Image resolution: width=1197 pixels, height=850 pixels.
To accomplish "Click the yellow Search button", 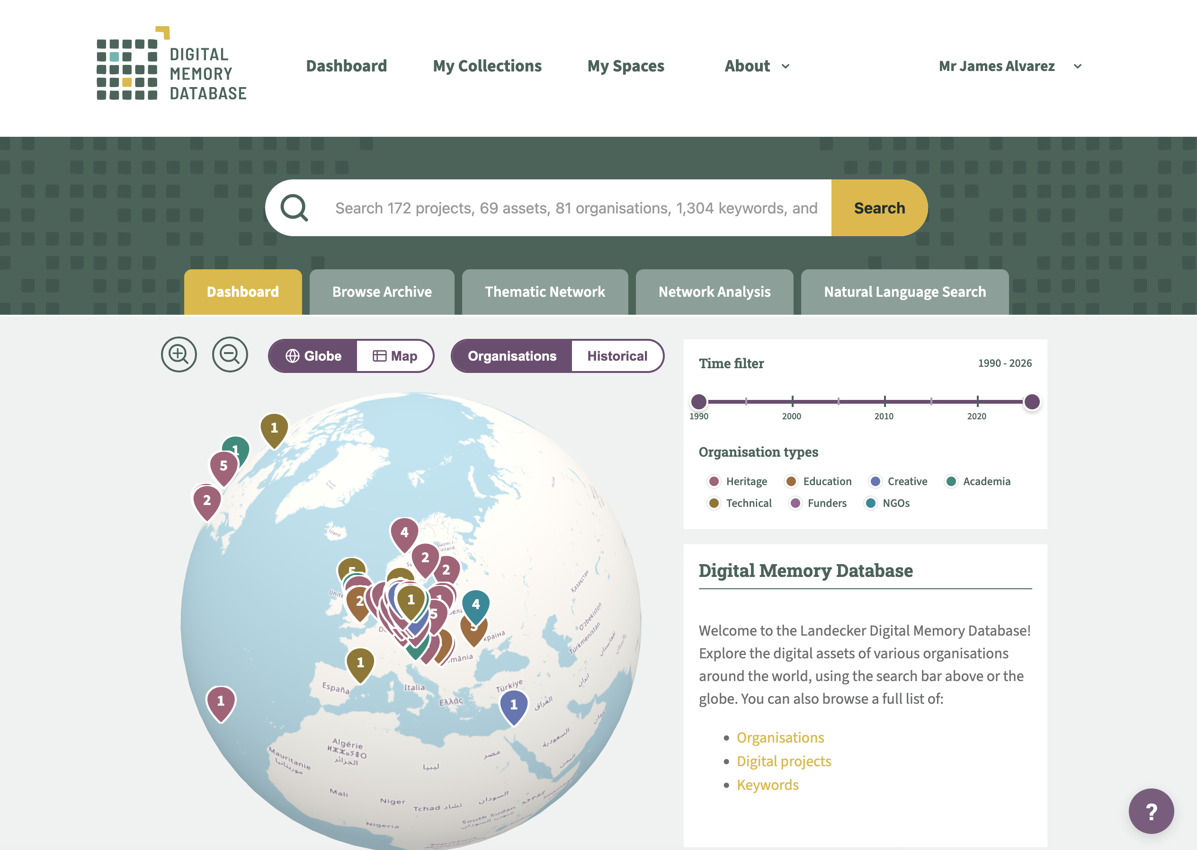I will pyautogui.click(x=879, y=208).
